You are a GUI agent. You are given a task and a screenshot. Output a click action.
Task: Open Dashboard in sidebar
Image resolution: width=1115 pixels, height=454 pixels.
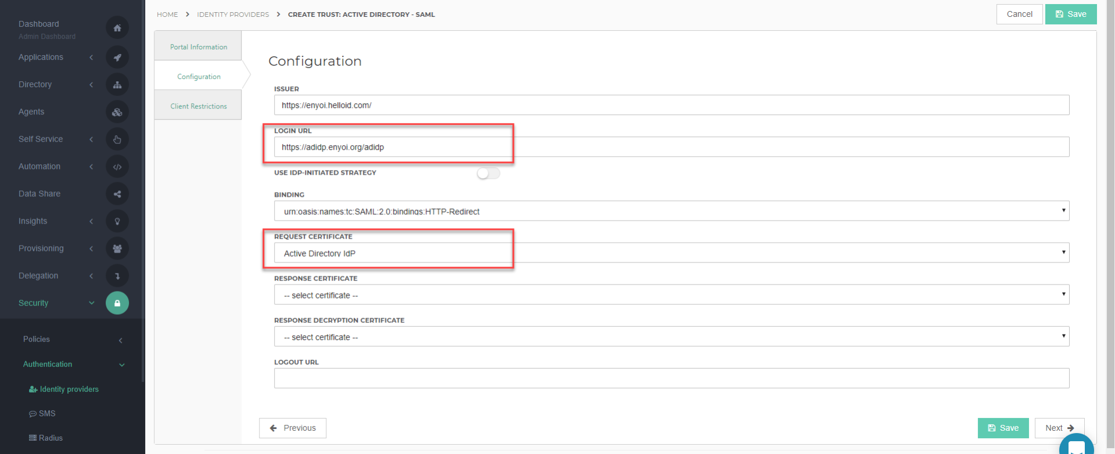coord(39,24)
